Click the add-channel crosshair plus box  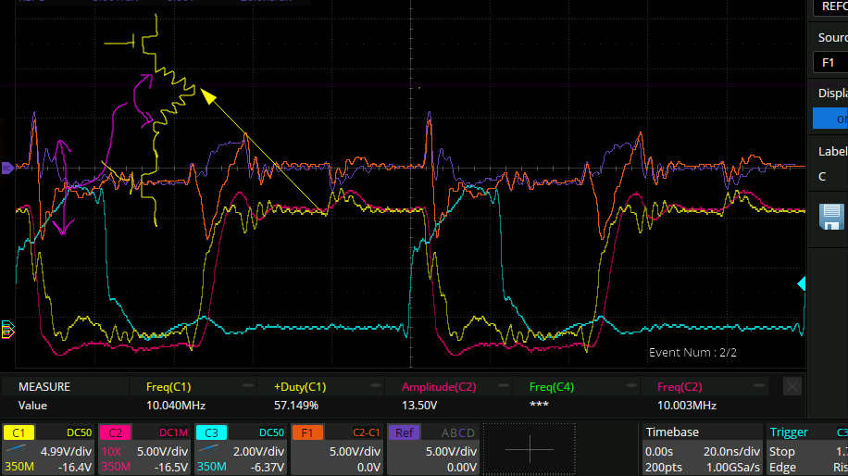[530, 448]
